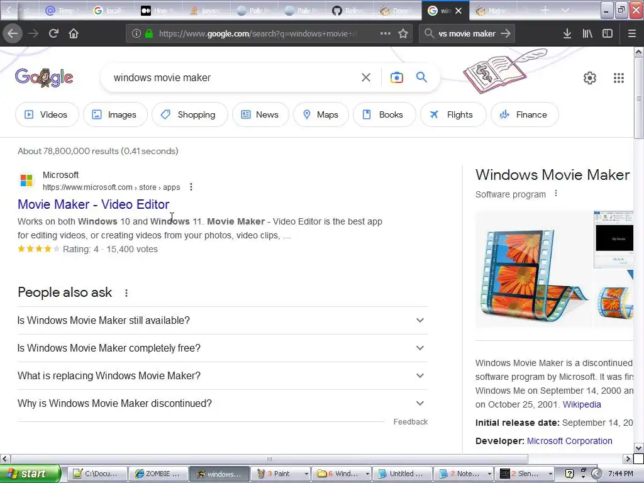Viewport: 644px width, 483px height.
Task: Switch to Finance results
Action: point(525,114)
